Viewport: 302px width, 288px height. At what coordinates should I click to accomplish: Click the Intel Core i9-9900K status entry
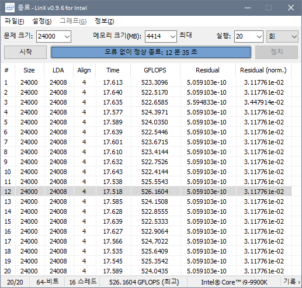point(234,282)
